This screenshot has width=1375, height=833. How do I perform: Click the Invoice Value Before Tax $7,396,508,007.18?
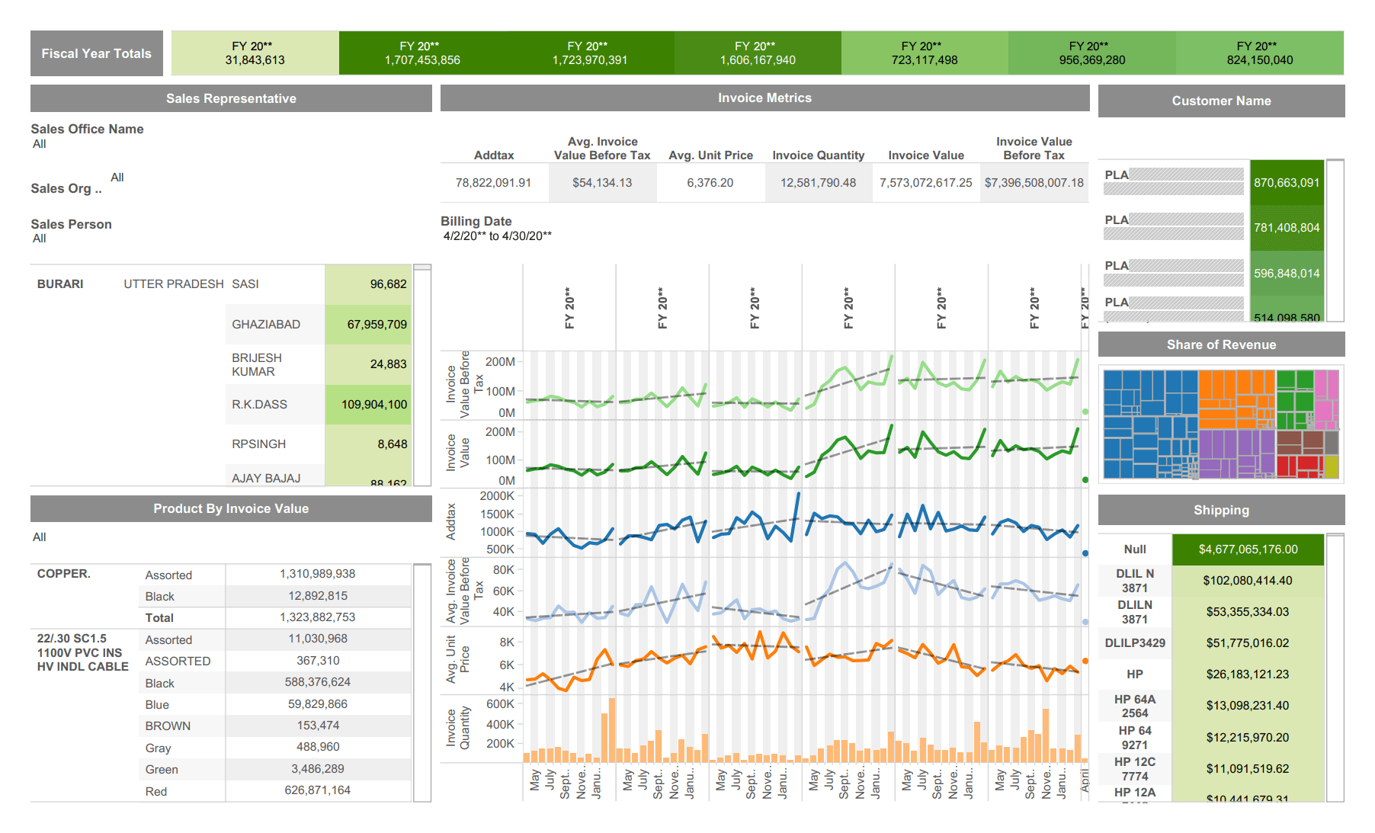click(x=1034, y=183)
